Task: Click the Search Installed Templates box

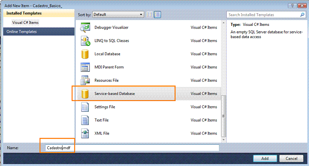Action: (266, 15)
